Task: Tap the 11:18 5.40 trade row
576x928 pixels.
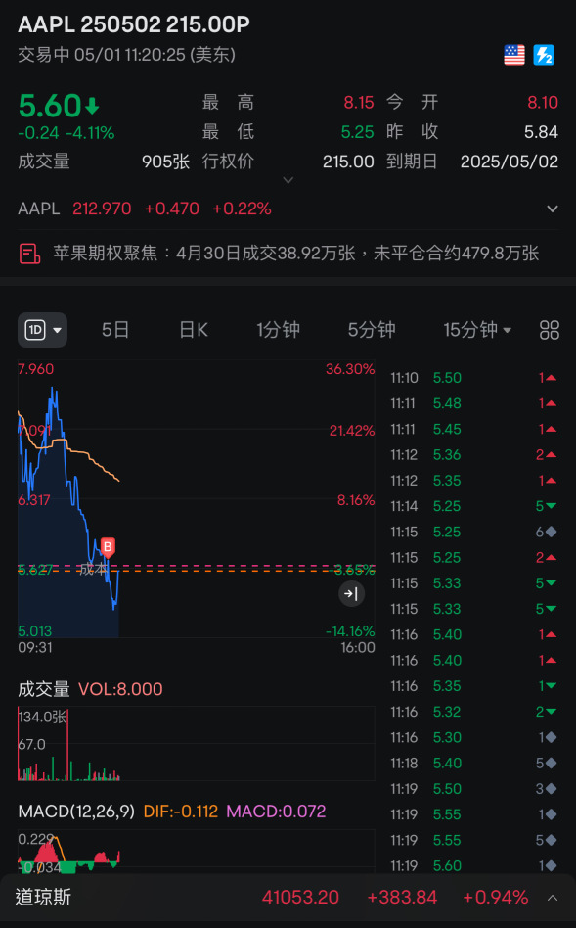Action: point(473,763)
